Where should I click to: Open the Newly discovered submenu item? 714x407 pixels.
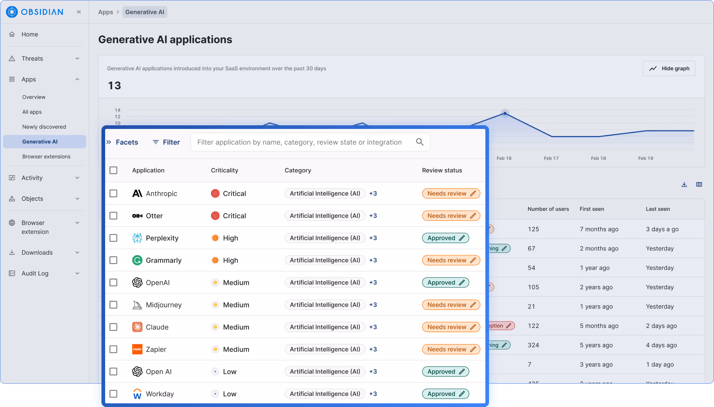pos(44,127)
